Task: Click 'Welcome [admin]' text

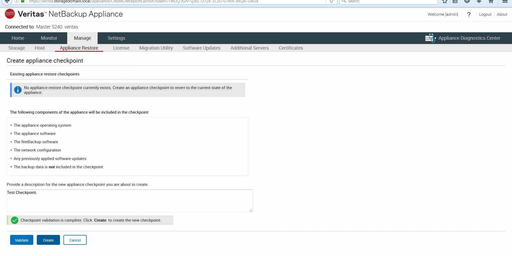Action: point(443,14)
